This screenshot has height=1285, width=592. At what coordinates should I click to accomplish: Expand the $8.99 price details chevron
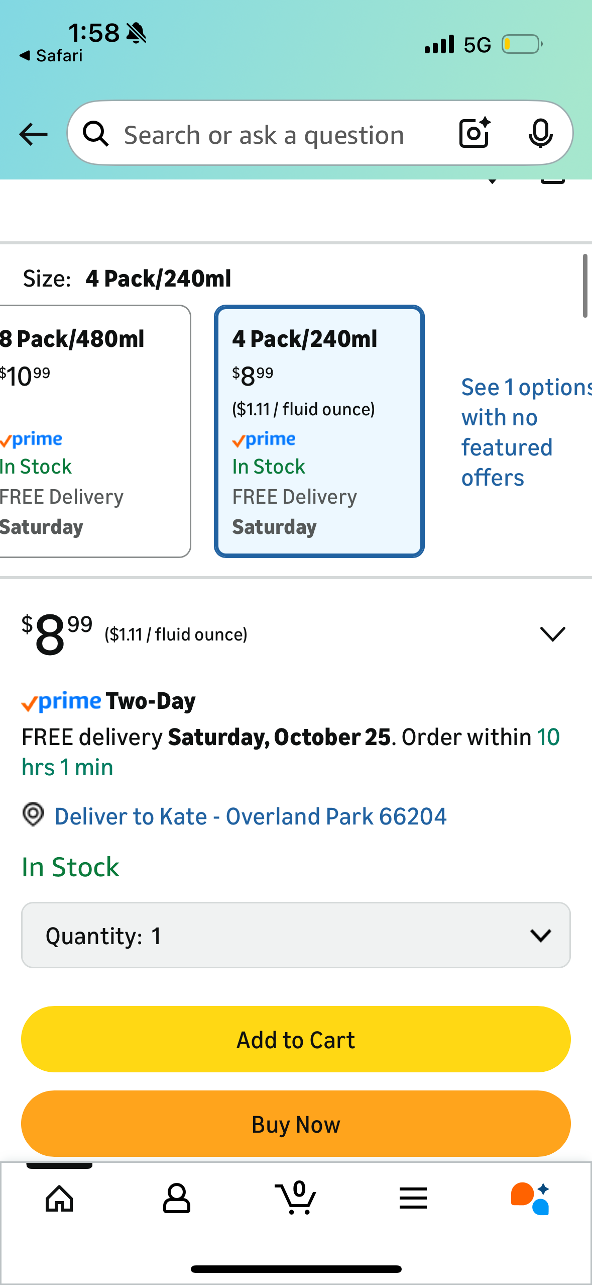pyautogui.click(x=552, y=634)
